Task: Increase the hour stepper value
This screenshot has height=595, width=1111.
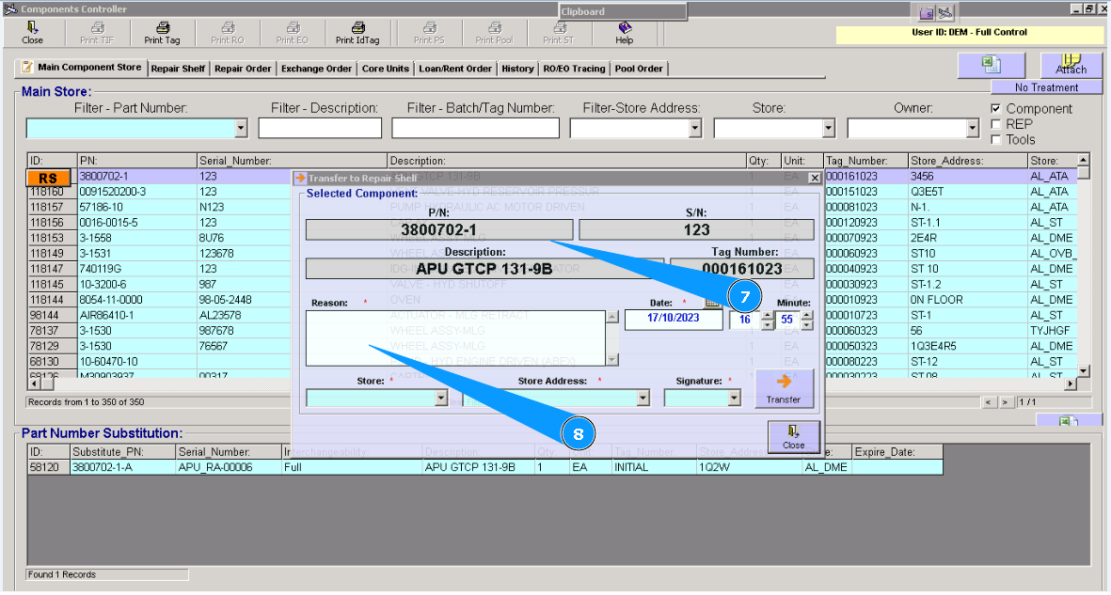Action: coord(768,315)
